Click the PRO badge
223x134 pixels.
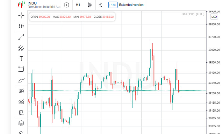click(x=113, y=5)
